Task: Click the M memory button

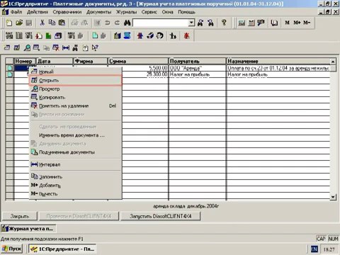Action: [x=287, y=23]
